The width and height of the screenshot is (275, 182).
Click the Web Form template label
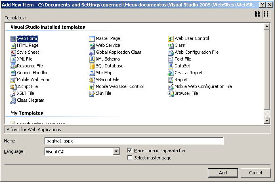coord(27,38)
